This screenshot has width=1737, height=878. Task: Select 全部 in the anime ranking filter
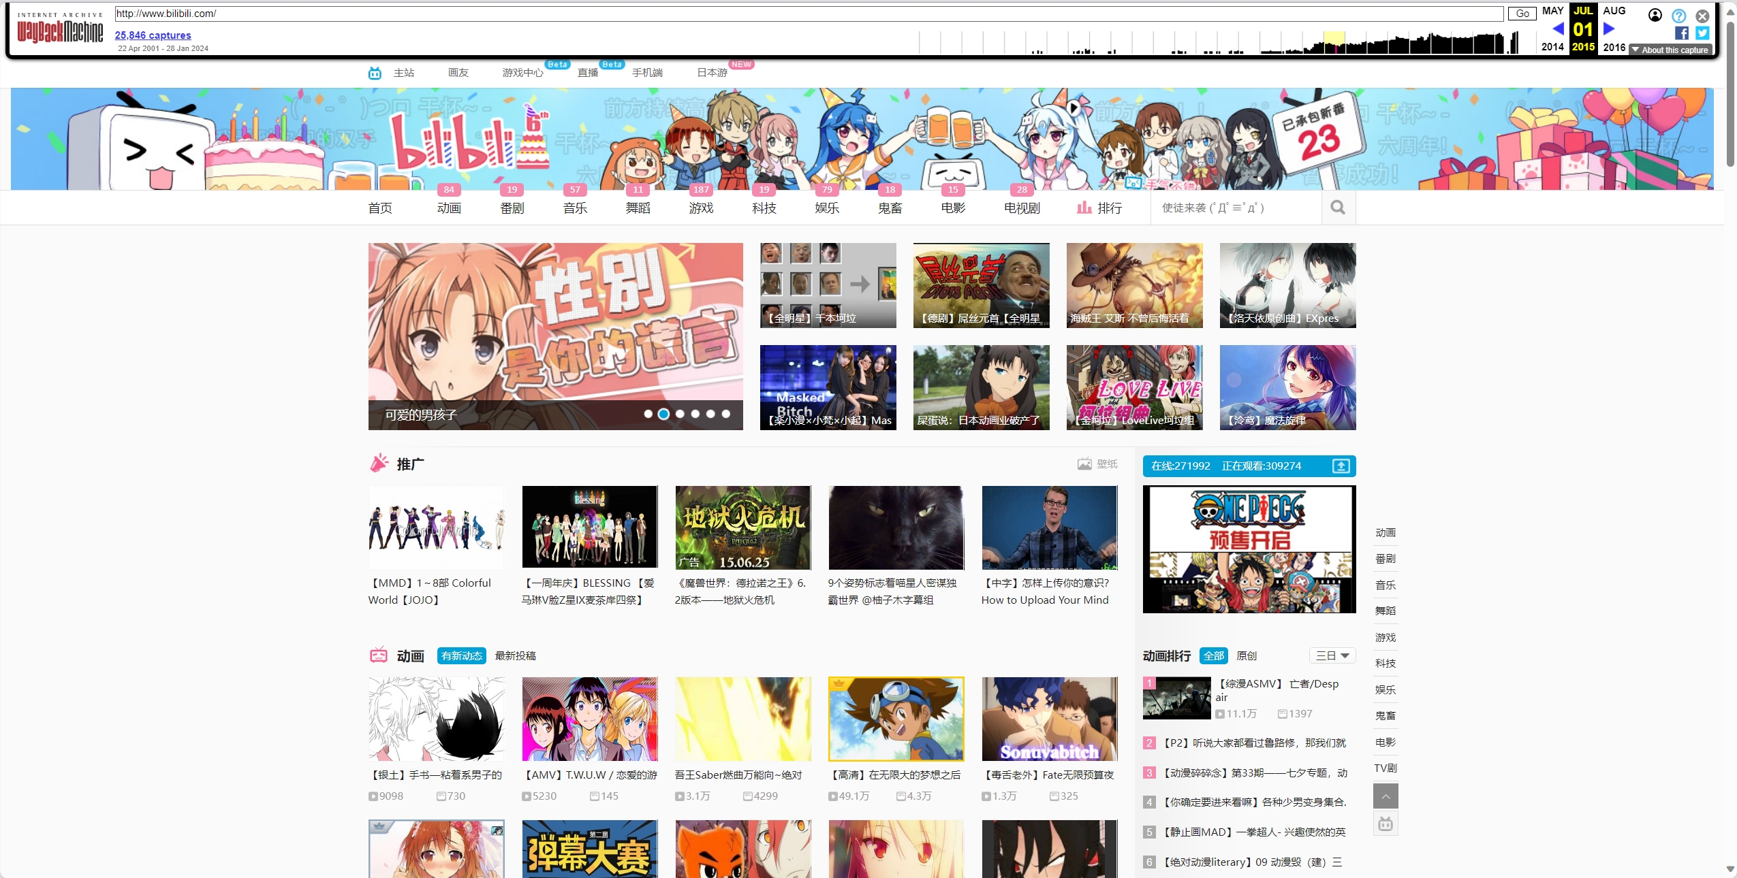[x=1214, y=655]
